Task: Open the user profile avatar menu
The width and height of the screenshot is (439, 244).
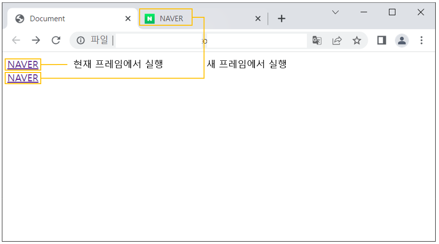Action: pos(402,41)
